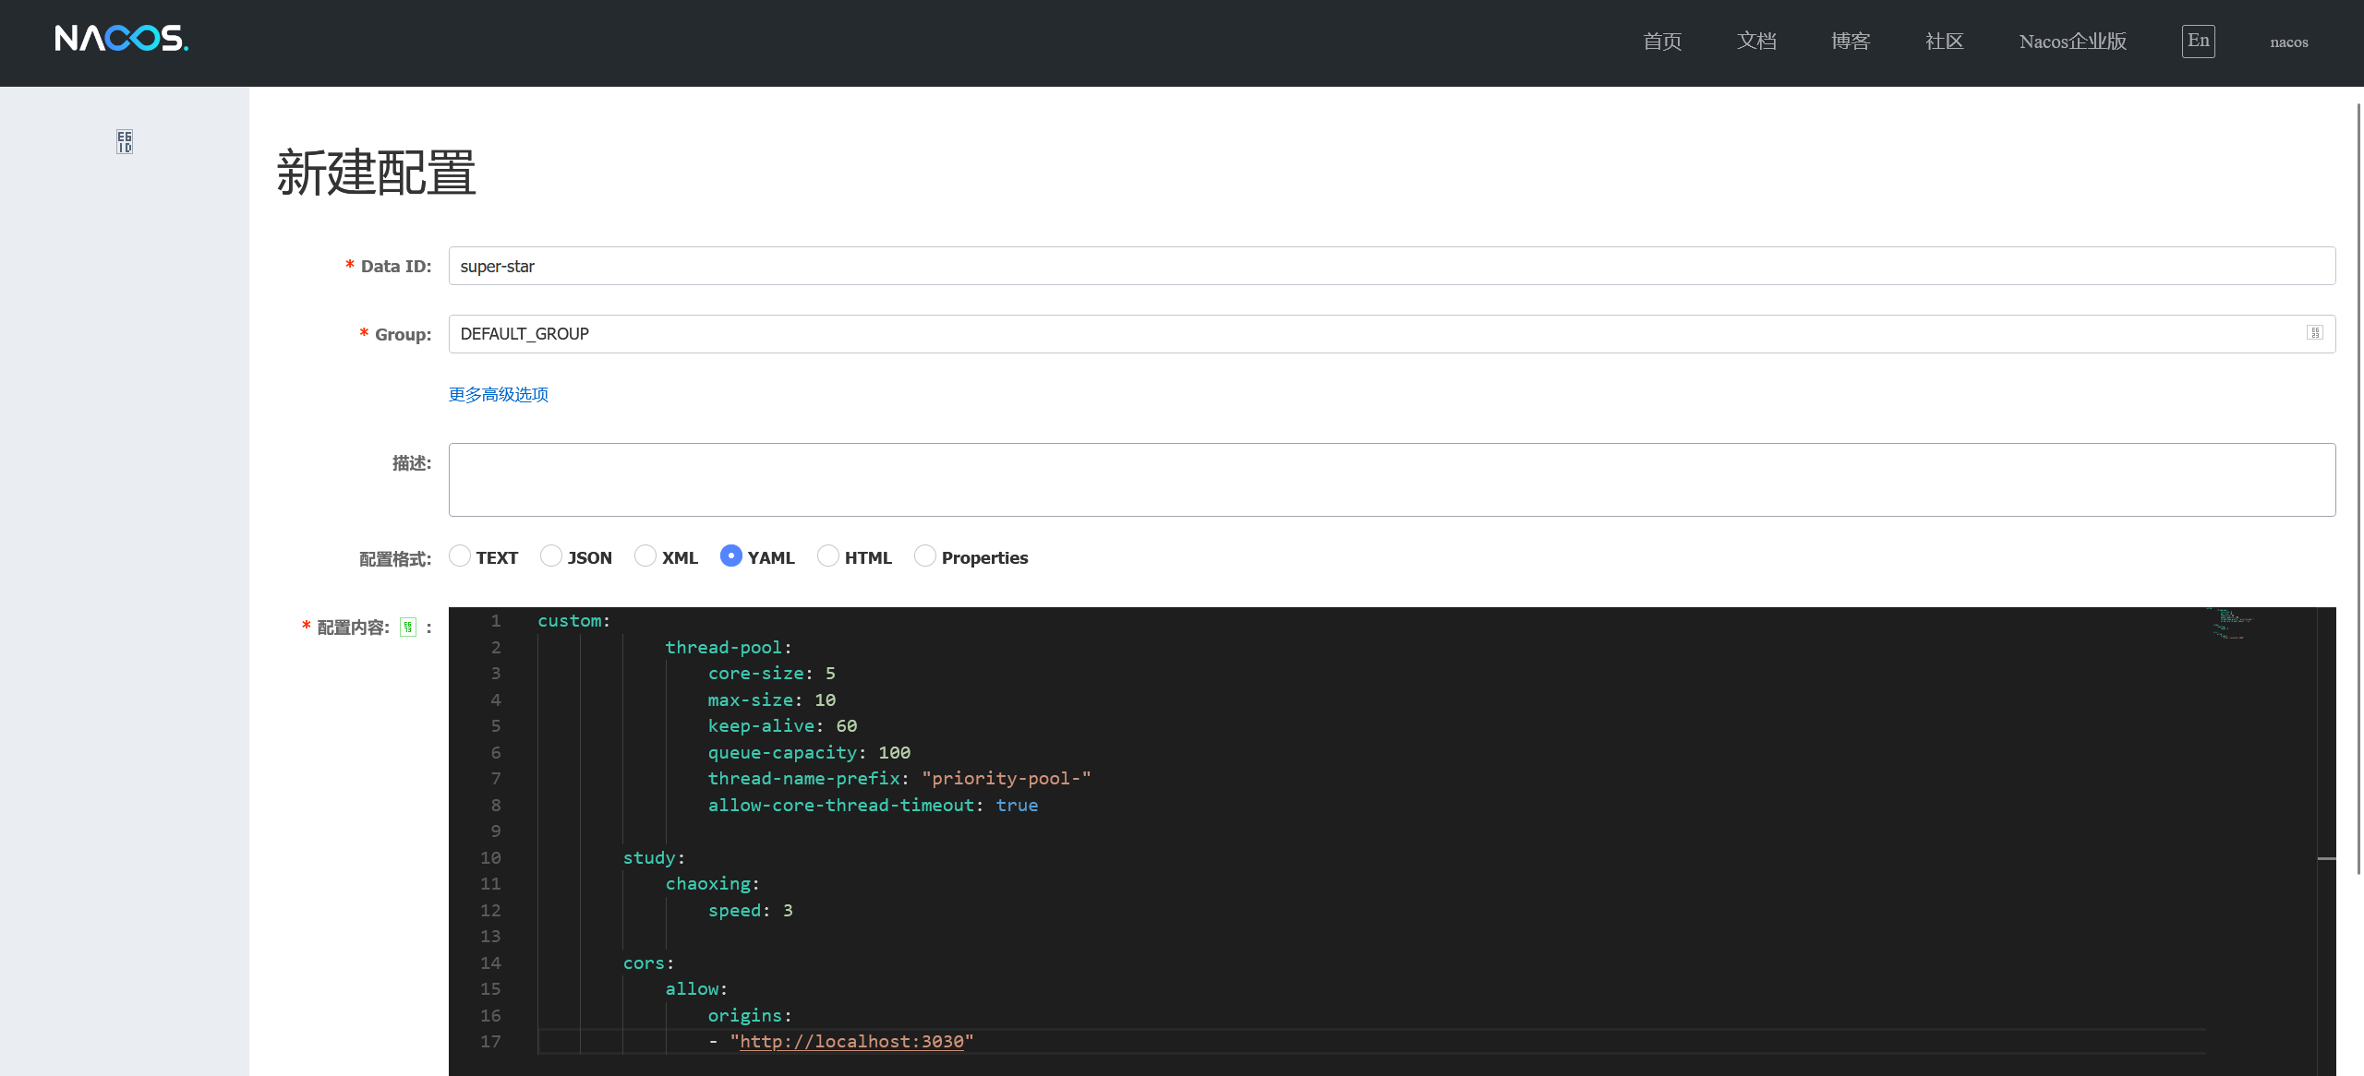This screenshot has height=1076, width=2364.
Task: Focus the Data ID input field
Action: tap(1393, 266)
